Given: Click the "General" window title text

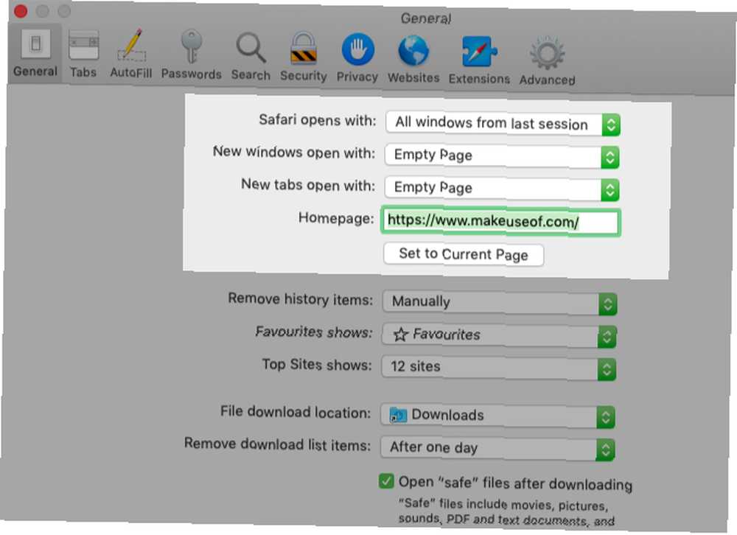Looking at the screenshot, I should pyautogui.click(x=426, y=18).
